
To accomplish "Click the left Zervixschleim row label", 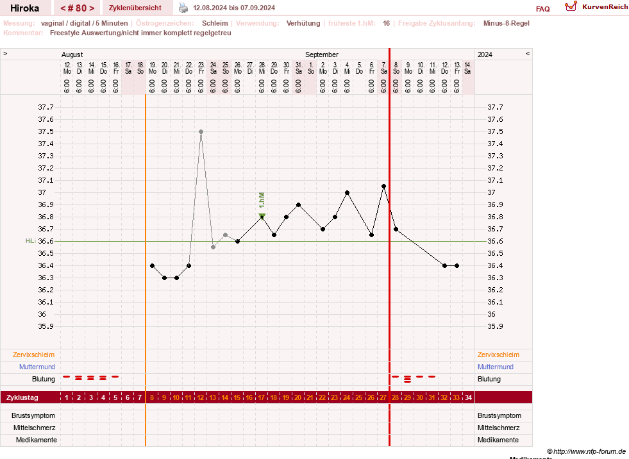I will 34,355.
